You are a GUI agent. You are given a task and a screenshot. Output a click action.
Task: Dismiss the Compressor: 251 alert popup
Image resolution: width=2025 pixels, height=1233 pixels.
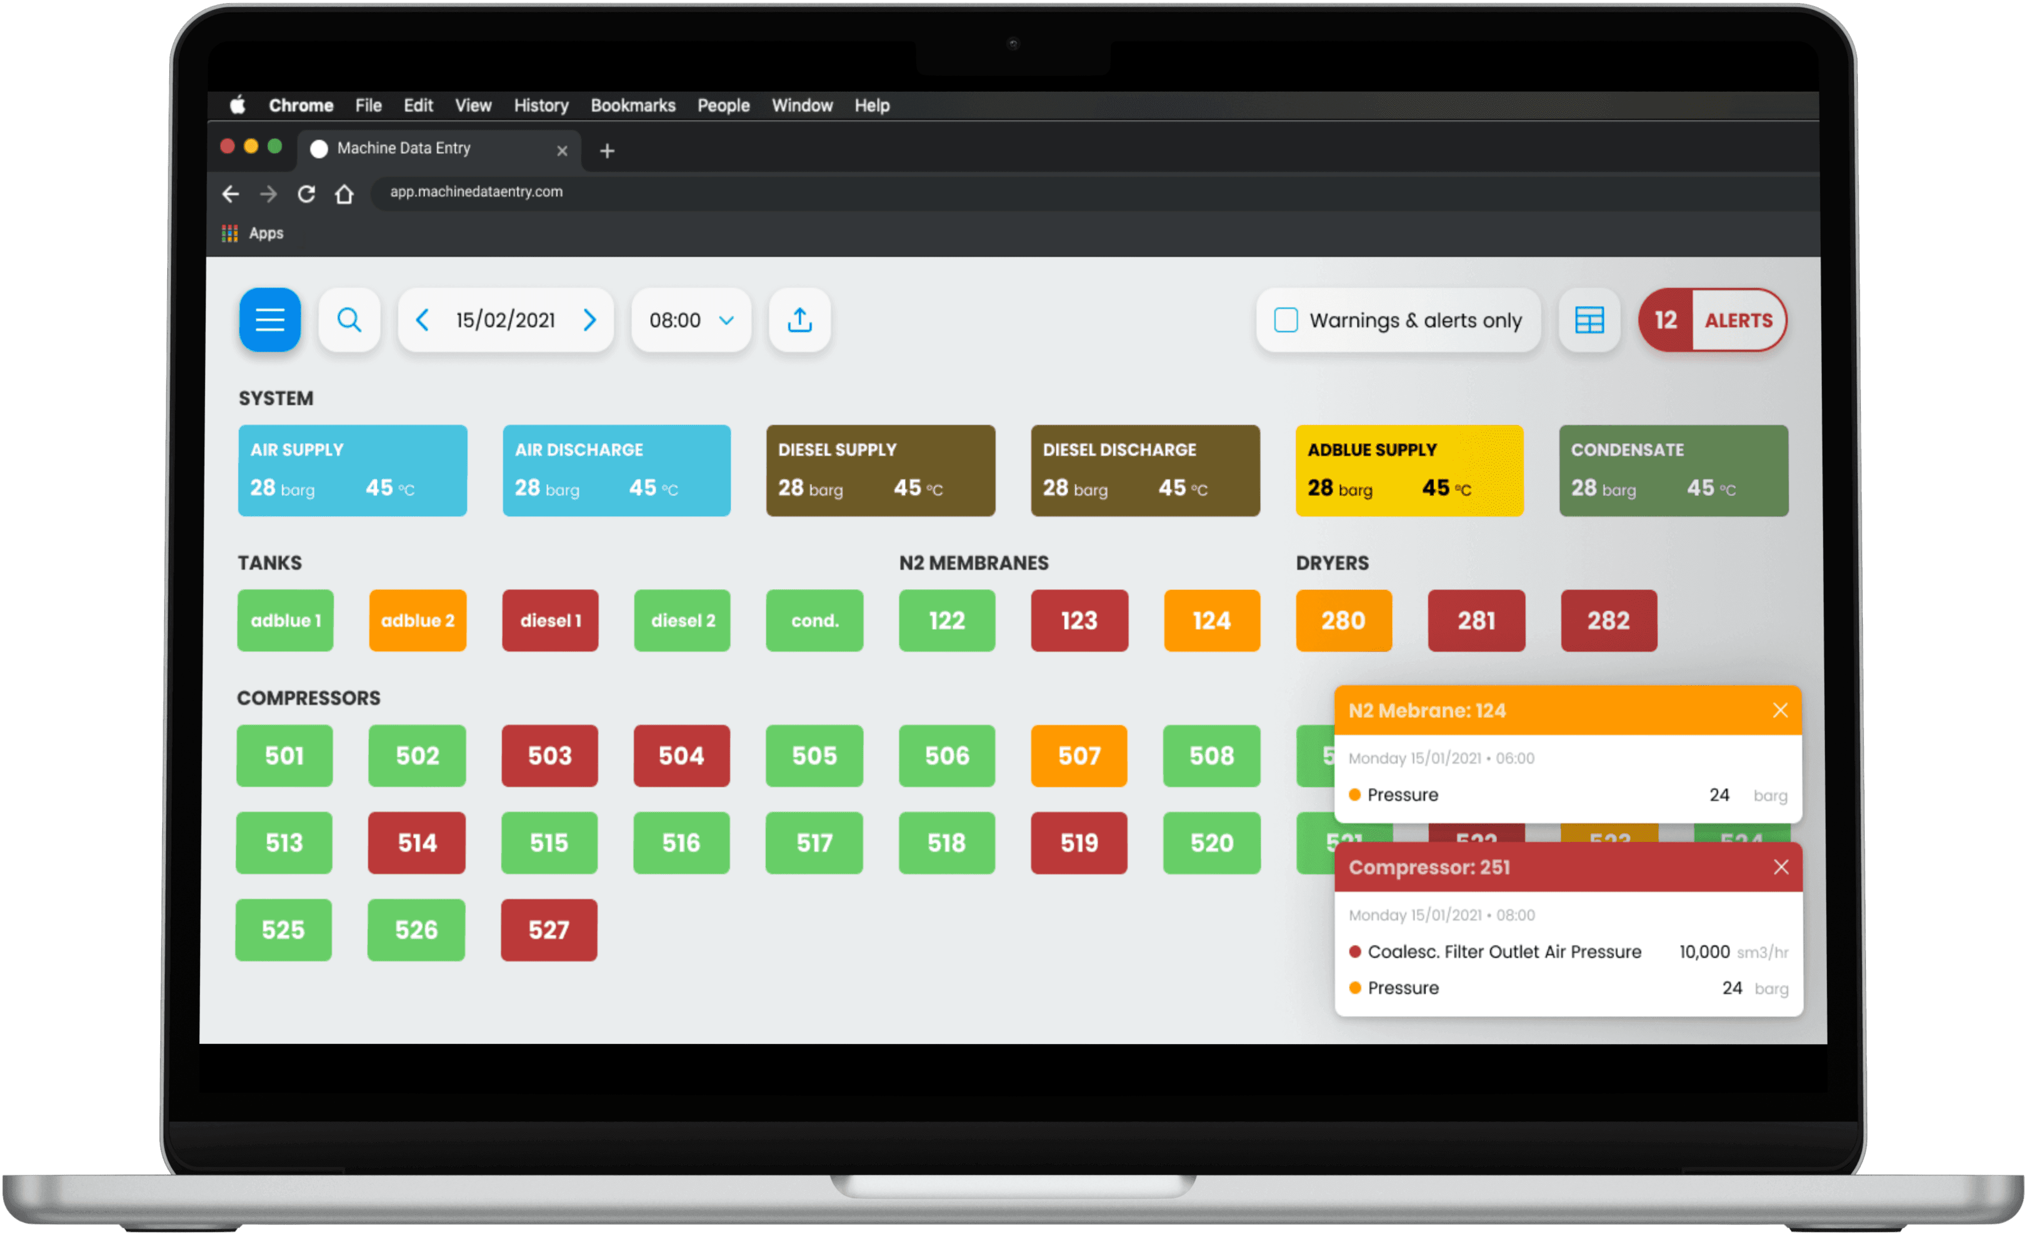1780,867
